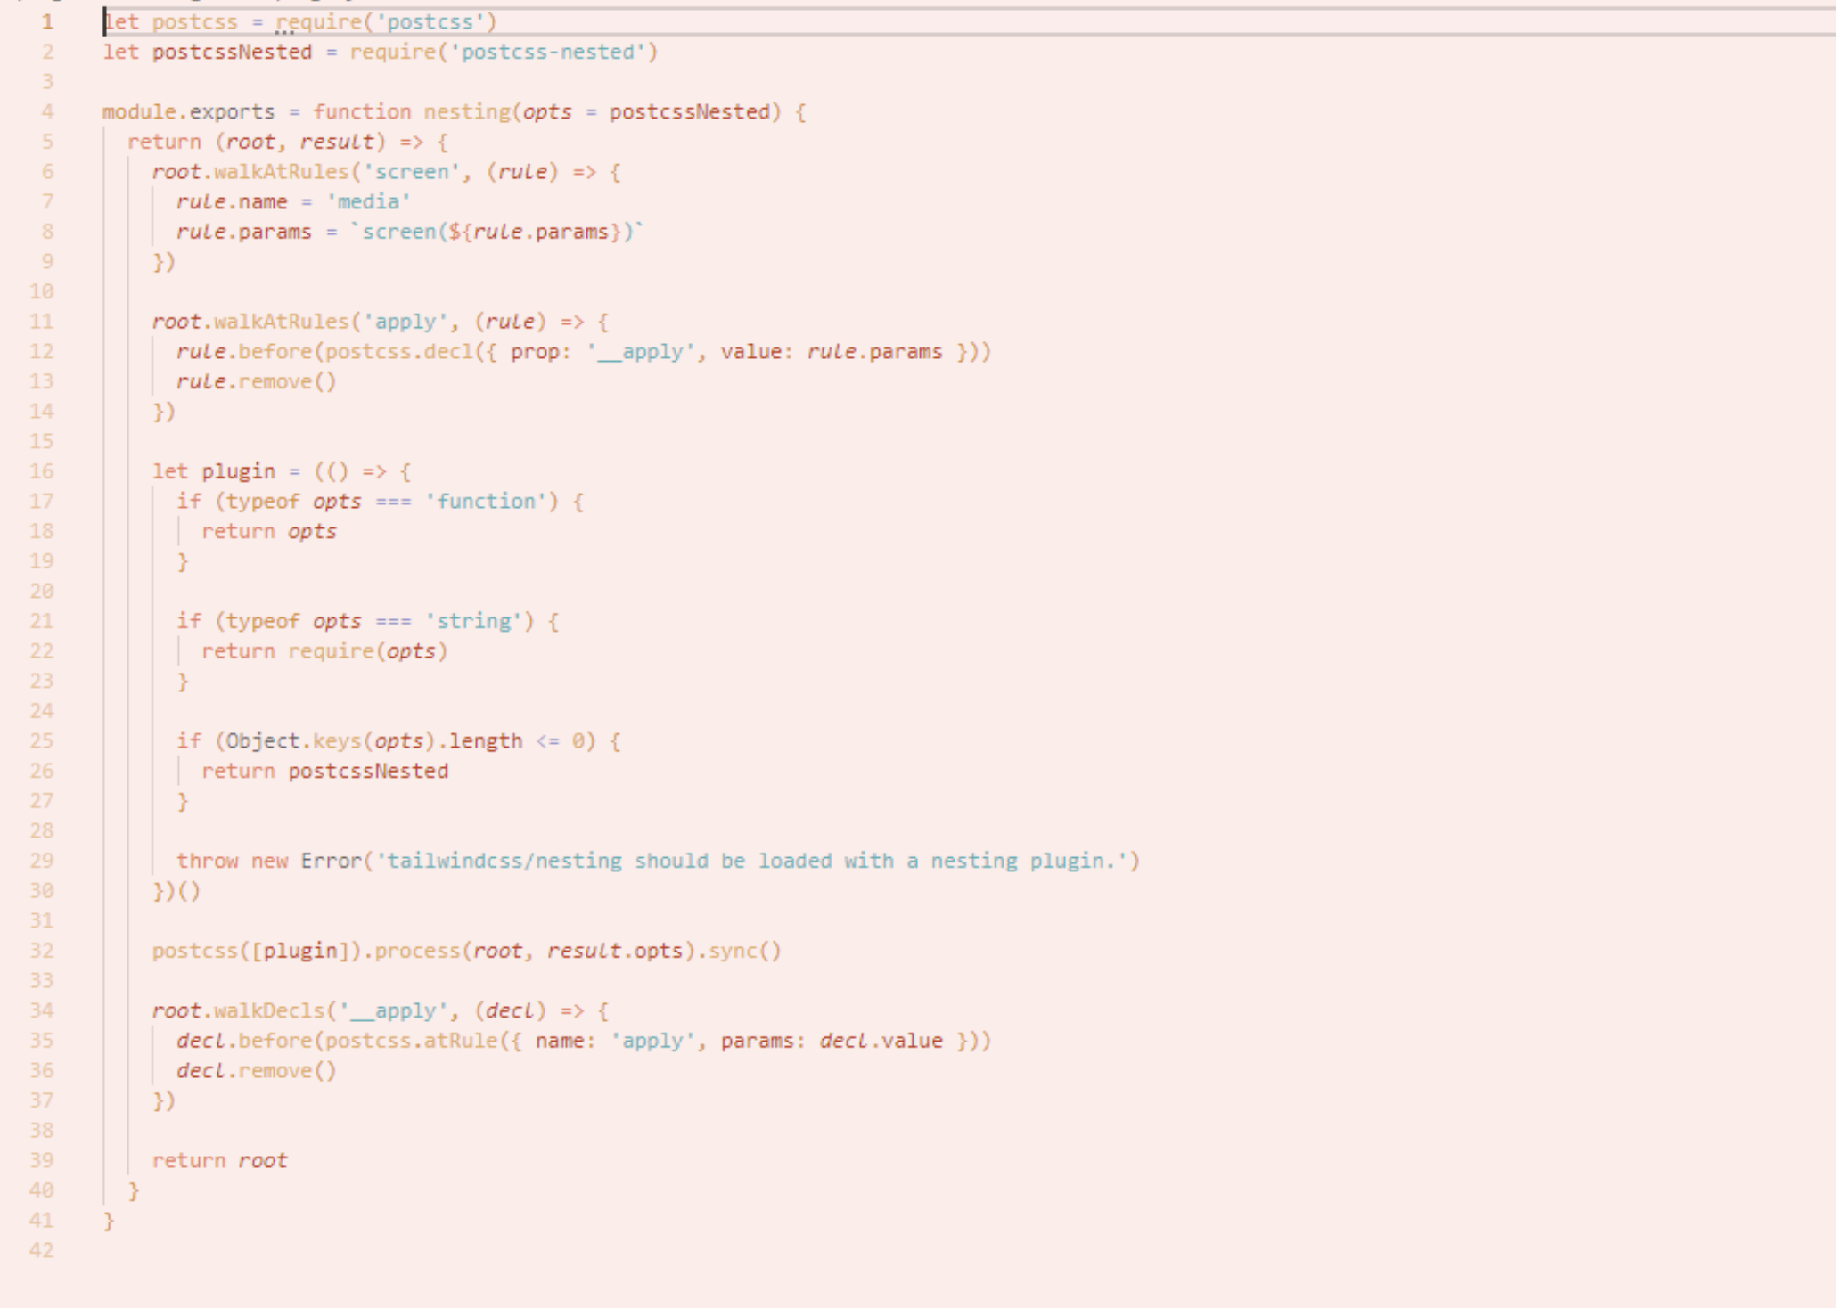This screenshot has height=1308, width=1836.
Task: Select the word module.exports on line 4
Action: click(x=187, y=111)
